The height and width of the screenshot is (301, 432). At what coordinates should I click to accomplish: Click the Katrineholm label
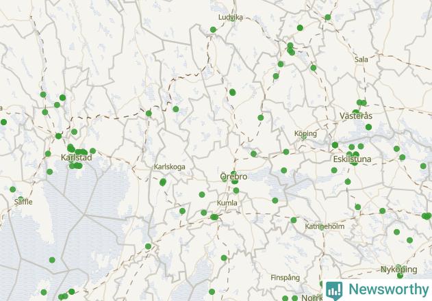[325, 226]
